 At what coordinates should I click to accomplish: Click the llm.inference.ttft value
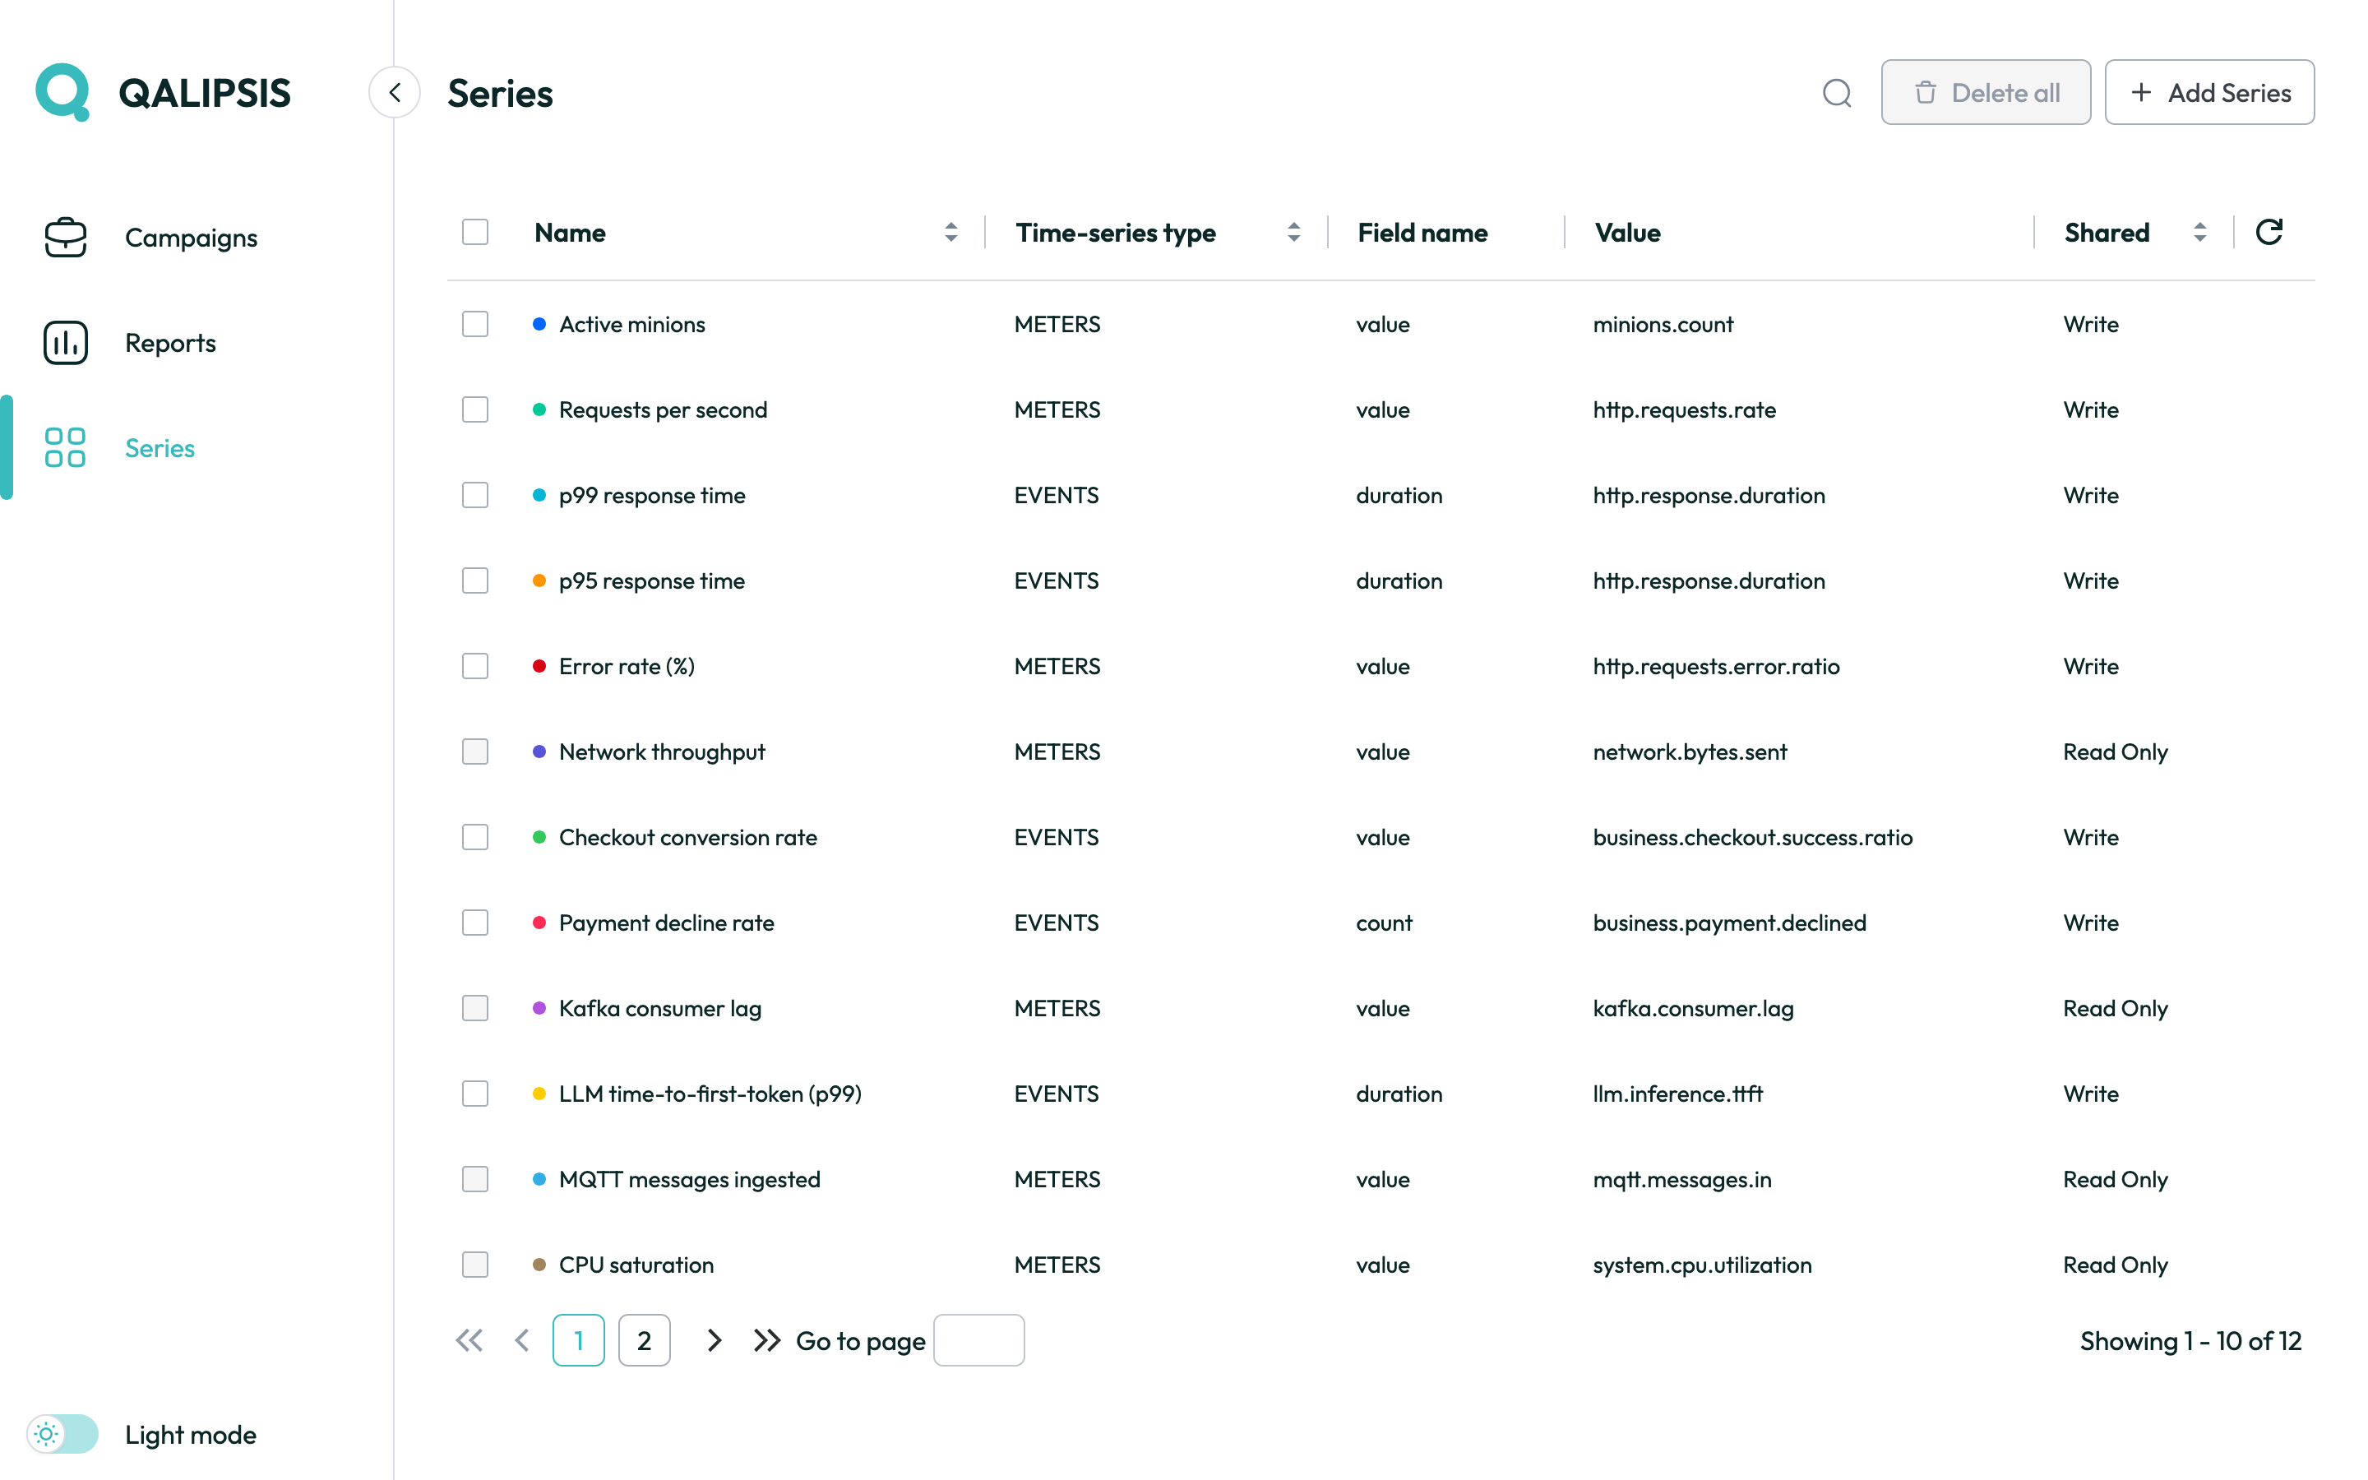[x=1677, y=1094]
